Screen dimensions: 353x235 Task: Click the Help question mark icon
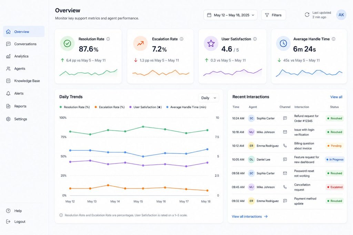tap(8, 211)
